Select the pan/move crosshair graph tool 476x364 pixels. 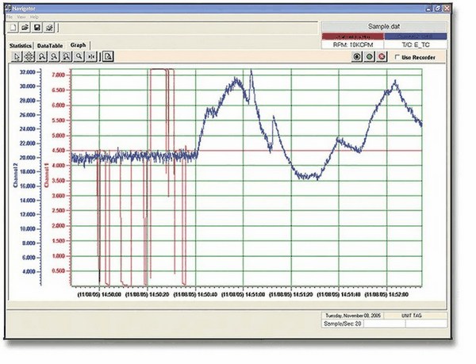(28, 56)
